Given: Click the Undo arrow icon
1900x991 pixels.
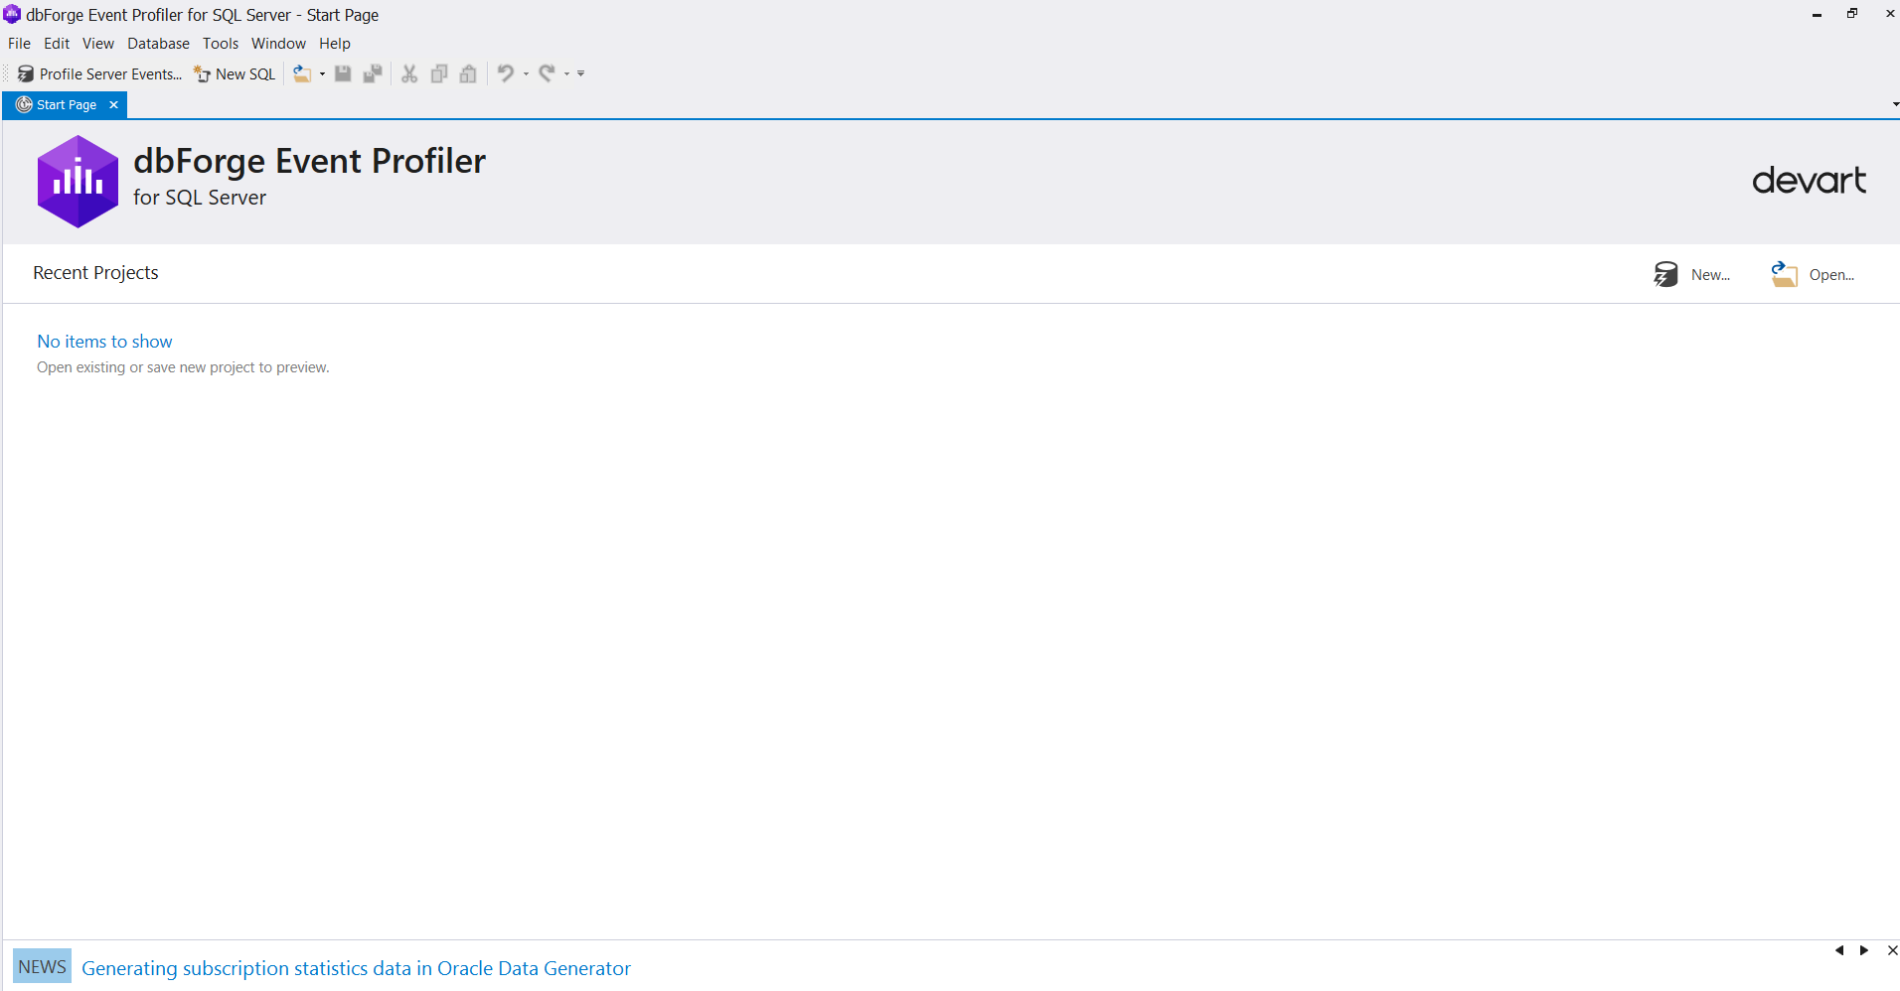Looking at the screenshot, I should point(506,74).
